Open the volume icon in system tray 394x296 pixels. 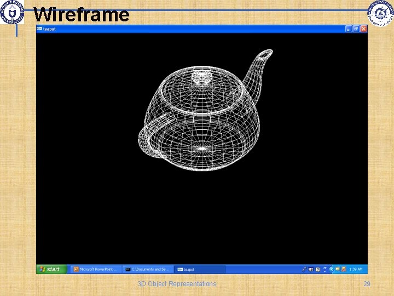click(338, 269)
